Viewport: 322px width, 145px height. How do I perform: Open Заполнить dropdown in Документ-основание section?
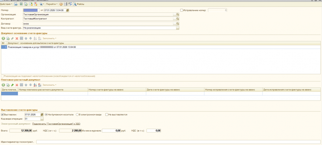(49, 39)
